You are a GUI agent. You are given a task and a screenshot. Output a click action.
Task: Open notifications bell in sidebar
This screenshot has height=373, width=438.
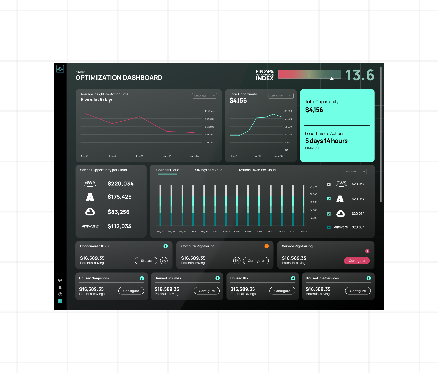pos(60,287)
